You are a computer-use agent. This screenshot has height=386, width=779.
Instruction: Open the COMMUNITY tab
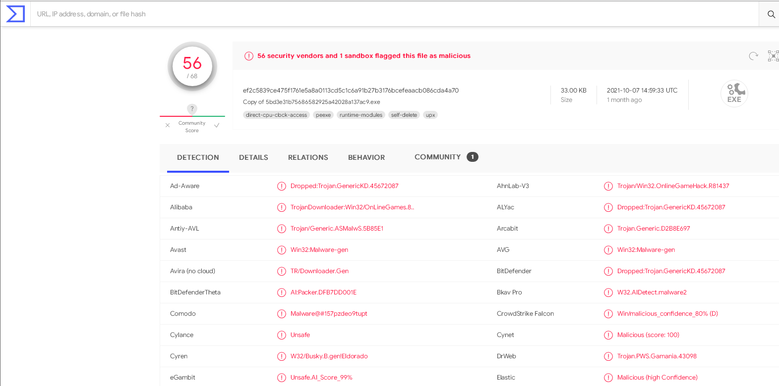coord(437,157)
